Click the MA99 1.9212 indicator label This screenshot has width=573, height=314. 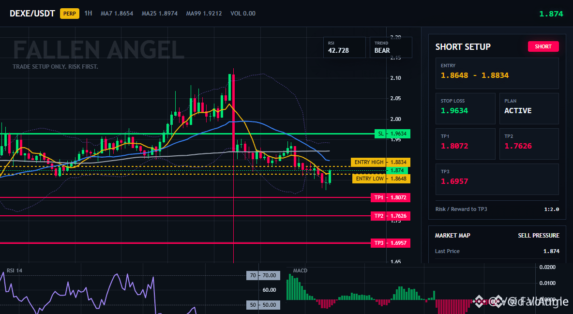[x=204, y=14]
